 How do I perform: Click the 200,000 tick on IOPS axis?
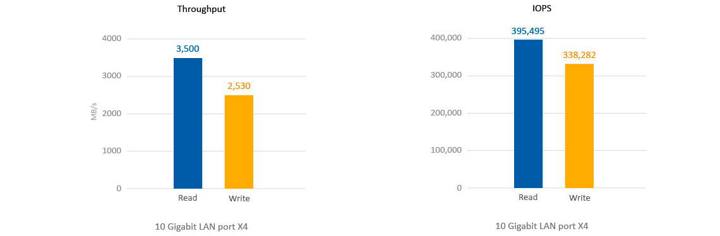pos(445,113)
